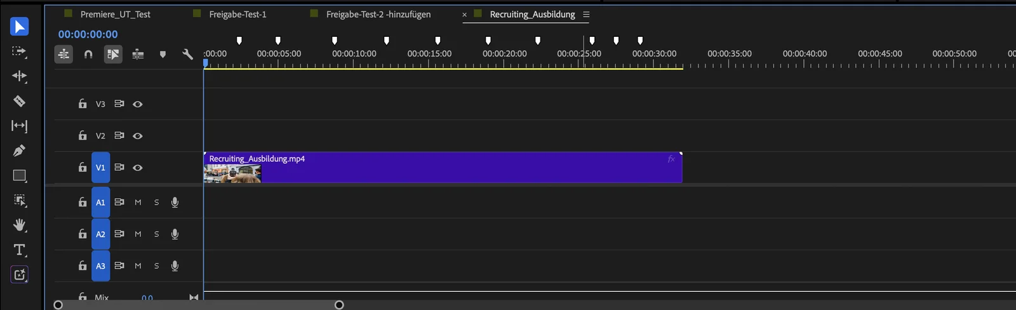
Task: Switch to Freigabe-Test-1 sequence tab
Action: point(237,14)
